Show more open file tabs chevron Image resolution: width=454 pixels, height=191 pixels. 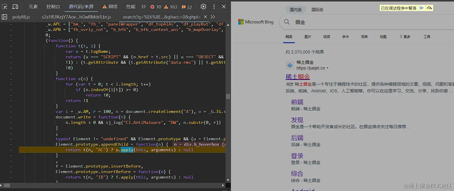coord(213,17)
